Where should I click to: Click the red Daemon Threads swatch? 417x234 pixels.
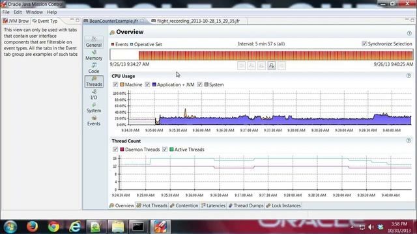click(122, 149)
